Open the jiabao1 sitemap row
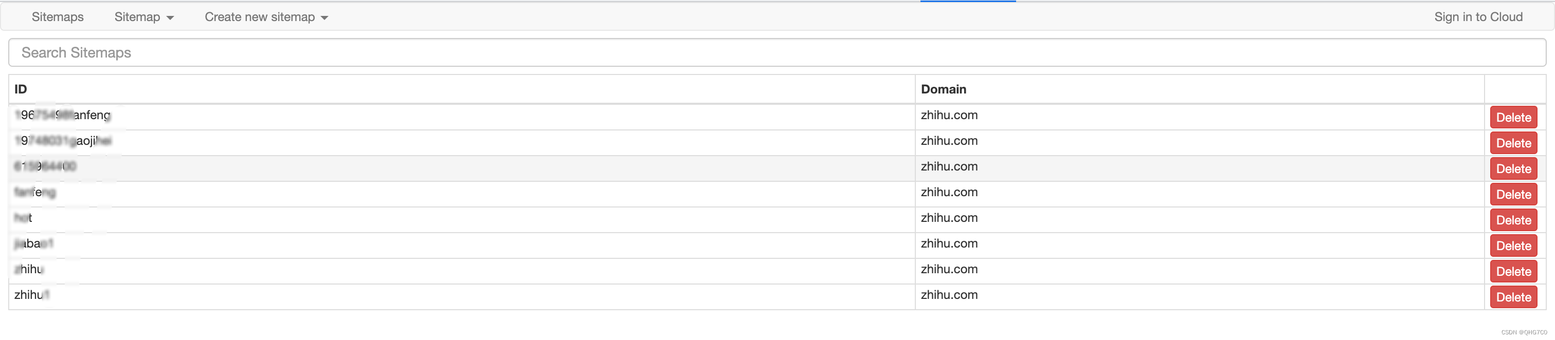The width and height of the screenshot is (1555, 340). click(34, 243)
